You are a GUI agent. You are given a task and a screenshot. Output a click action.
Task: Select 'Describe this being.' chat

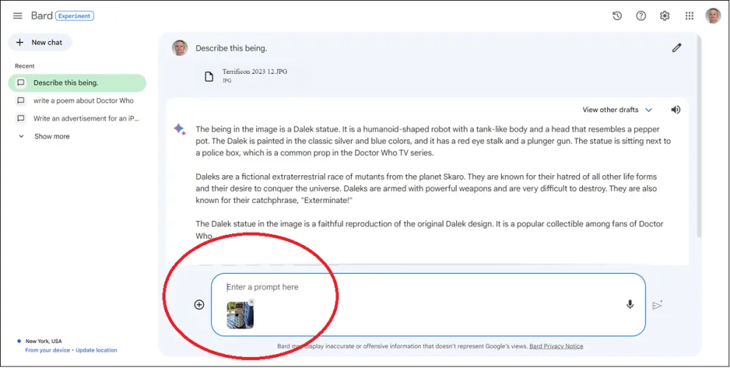pos(77,83)
